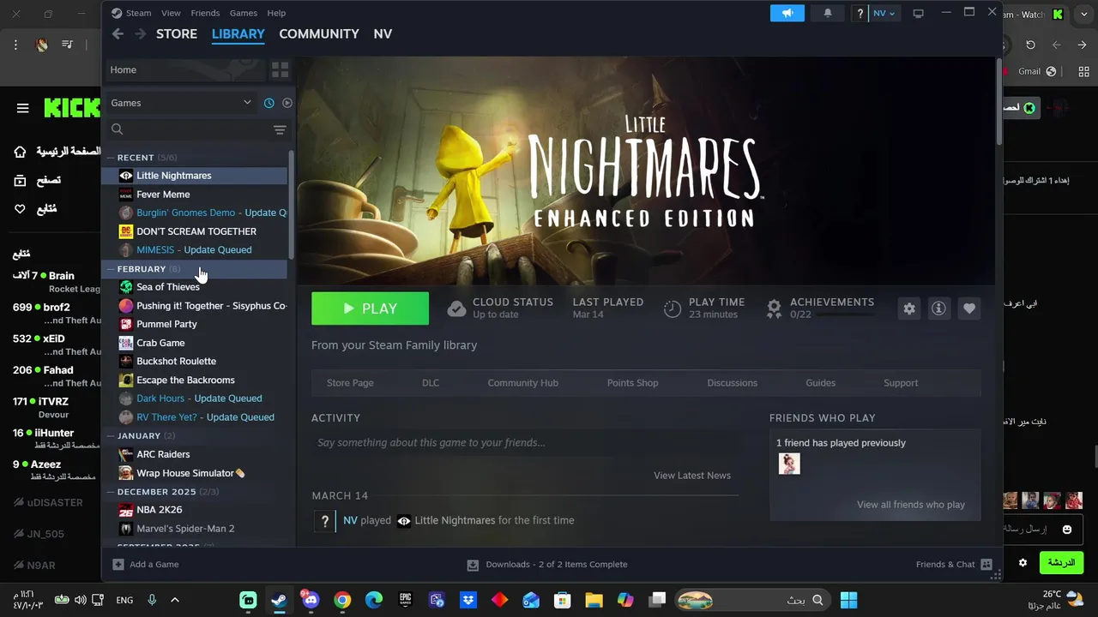Open the Games menu
The image size is (1098, 617).
[244, 13]
